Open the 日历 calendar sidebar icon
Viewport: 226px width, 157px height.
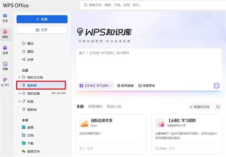pos(5,18)
